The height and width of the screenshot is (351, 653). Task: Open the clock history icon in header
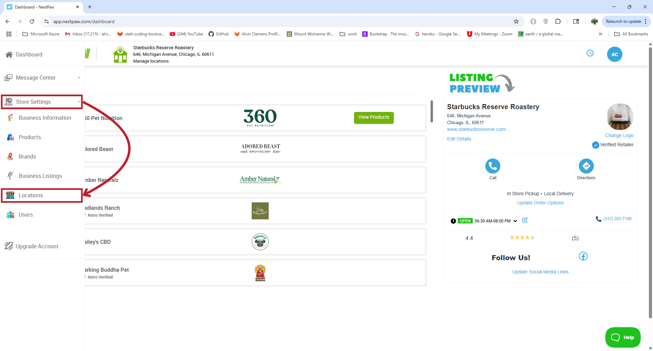pos(590,53)
